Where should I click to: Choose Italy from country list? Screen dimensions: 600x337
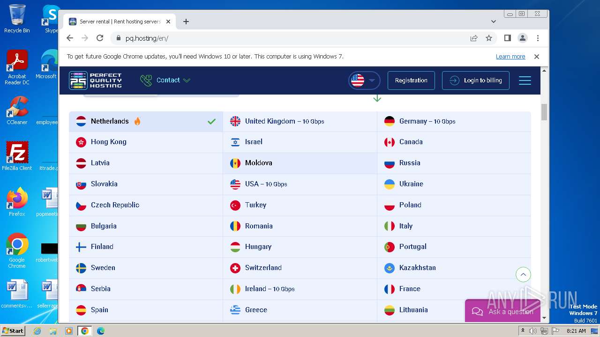click(454, 226)
